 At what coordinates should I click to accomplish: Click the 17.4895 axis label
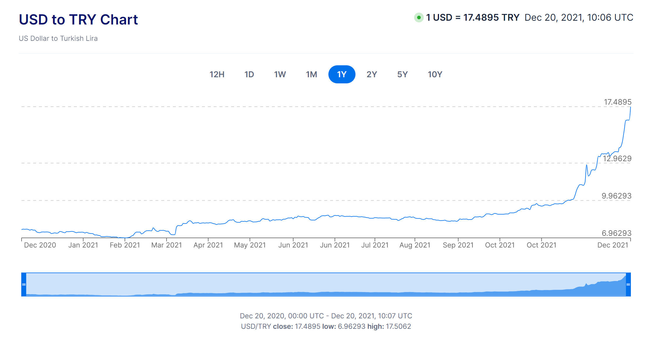(x=617, y=102)
